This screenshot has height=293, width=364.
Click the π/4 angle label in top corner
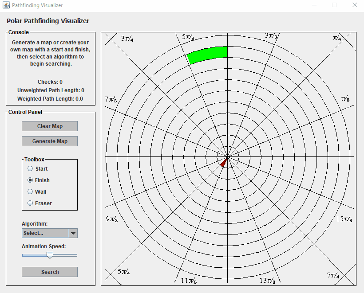point(337,38)
